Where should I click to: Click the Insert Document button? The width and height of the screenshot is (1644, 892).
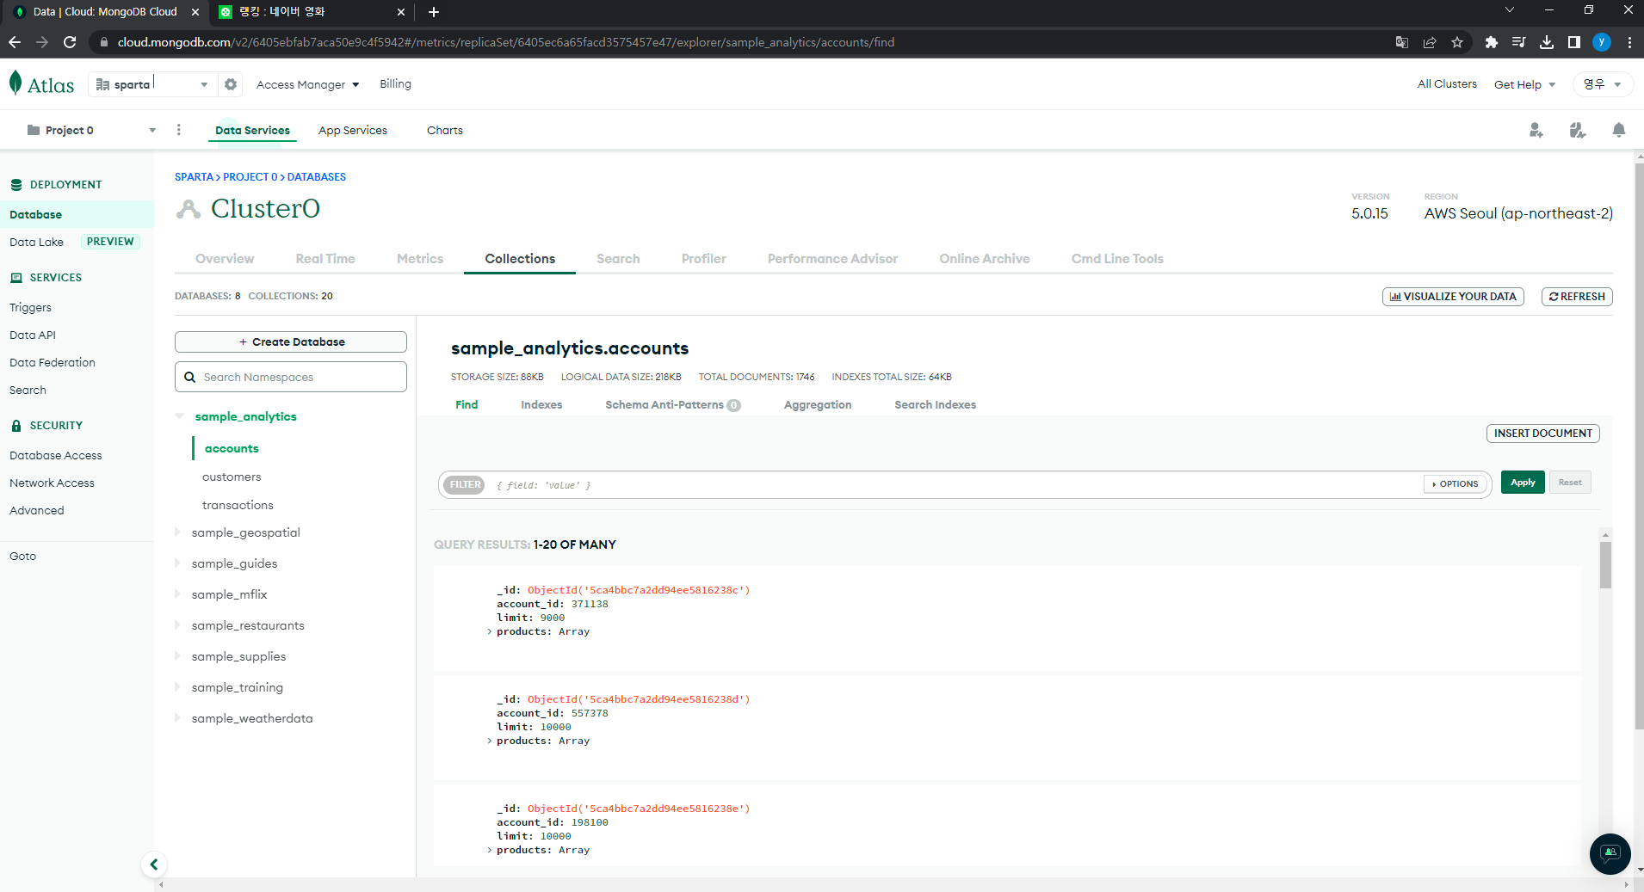coord(1542,434)
